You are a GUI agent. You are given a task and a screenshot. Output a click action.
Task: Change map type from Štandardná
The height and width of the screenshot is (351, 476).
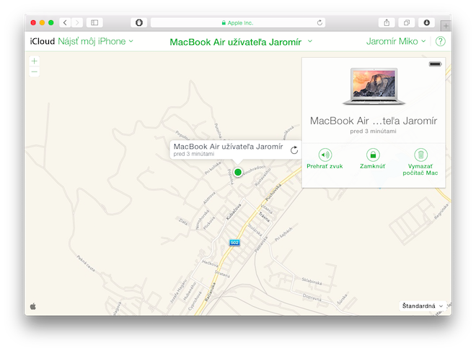[x=422, y=305]
